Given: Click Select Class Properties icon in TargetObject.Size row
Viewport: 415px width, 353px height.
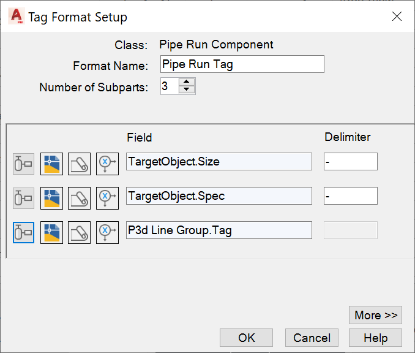Looking at the screenshot, I should (23, 164).
